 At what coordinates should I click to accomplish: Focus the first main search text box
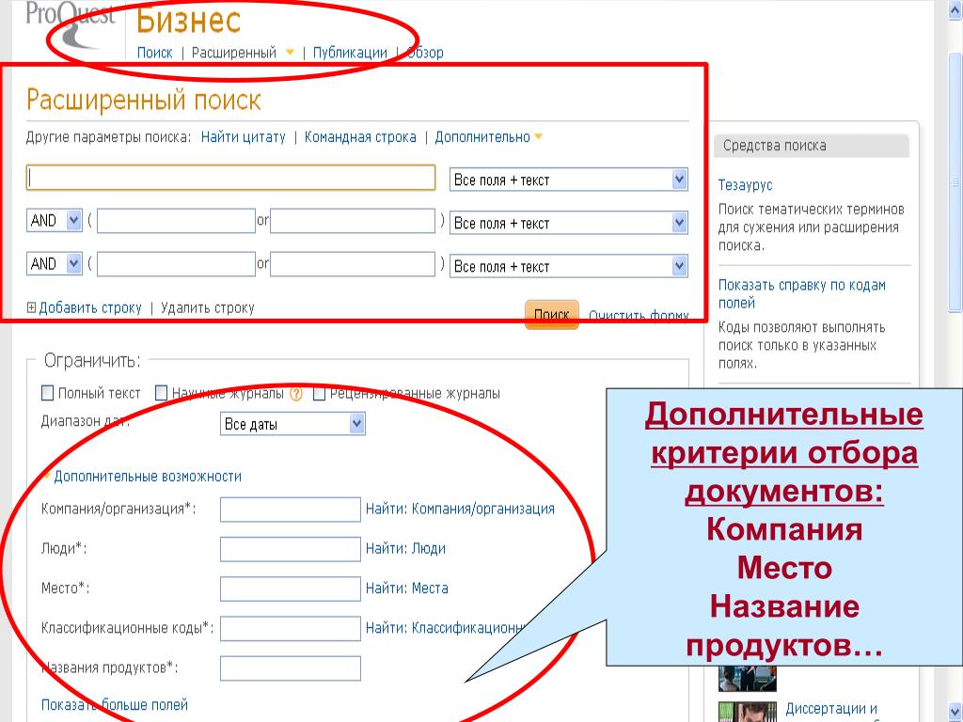(230, 178)
